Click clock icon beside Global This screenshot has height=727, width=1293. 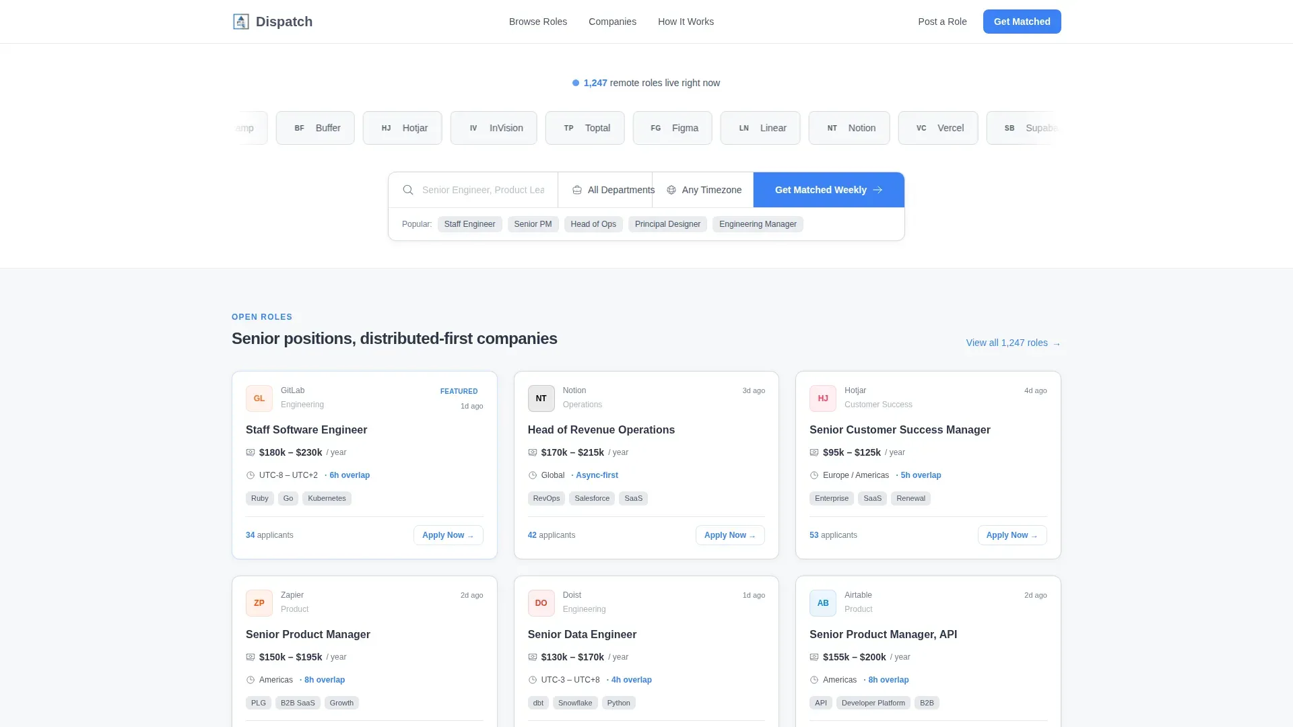533,475
